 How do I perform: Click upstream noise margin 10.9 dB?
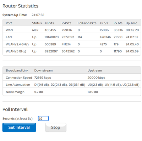[93, 92]
